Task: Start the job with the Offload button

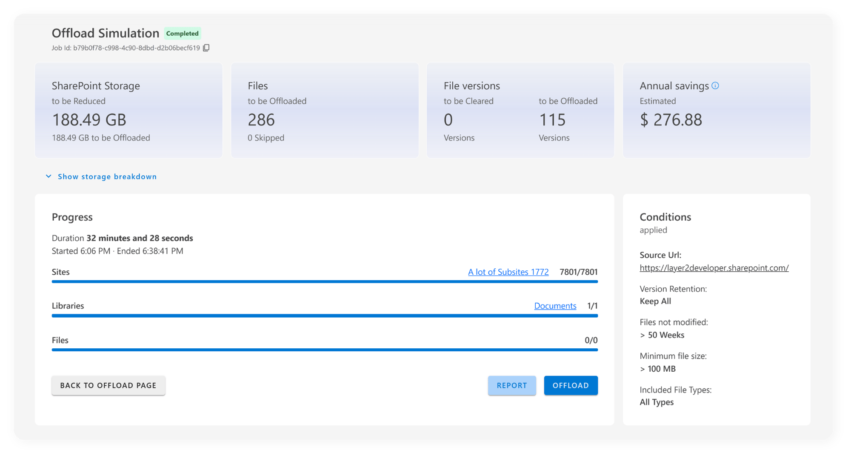Action: click(571, 385)
